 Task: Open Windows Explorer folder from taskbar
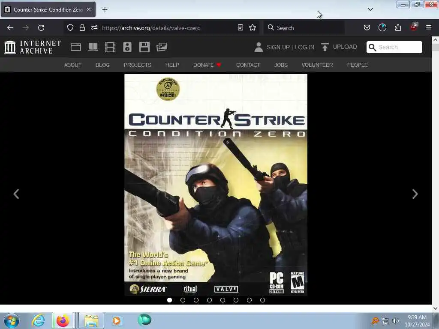pos(91,320)
